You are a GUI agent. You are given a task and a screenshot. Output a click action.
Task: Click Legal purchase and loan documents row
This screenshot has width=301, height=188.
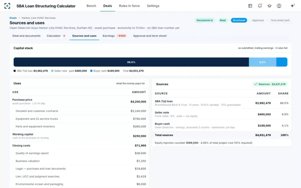click(x=79, y=169)
